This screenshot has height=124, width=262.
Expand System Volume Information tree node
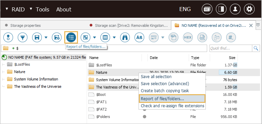(3, 79)
